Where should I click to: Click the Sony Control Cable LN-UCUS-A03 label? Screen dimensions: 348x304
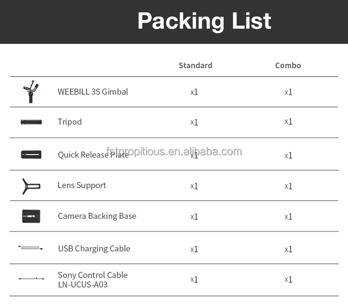(x=93, y=280)
